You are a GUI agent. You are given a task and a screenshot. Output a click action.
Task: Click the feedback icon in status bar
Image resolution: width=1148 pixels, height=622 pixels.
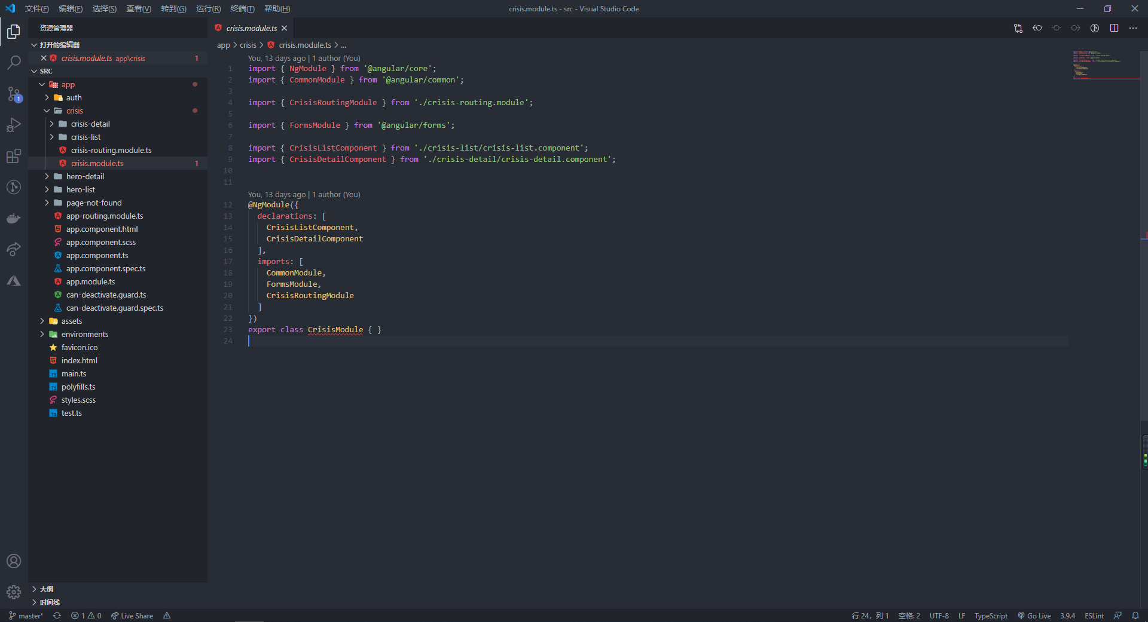click(1118, 615)
